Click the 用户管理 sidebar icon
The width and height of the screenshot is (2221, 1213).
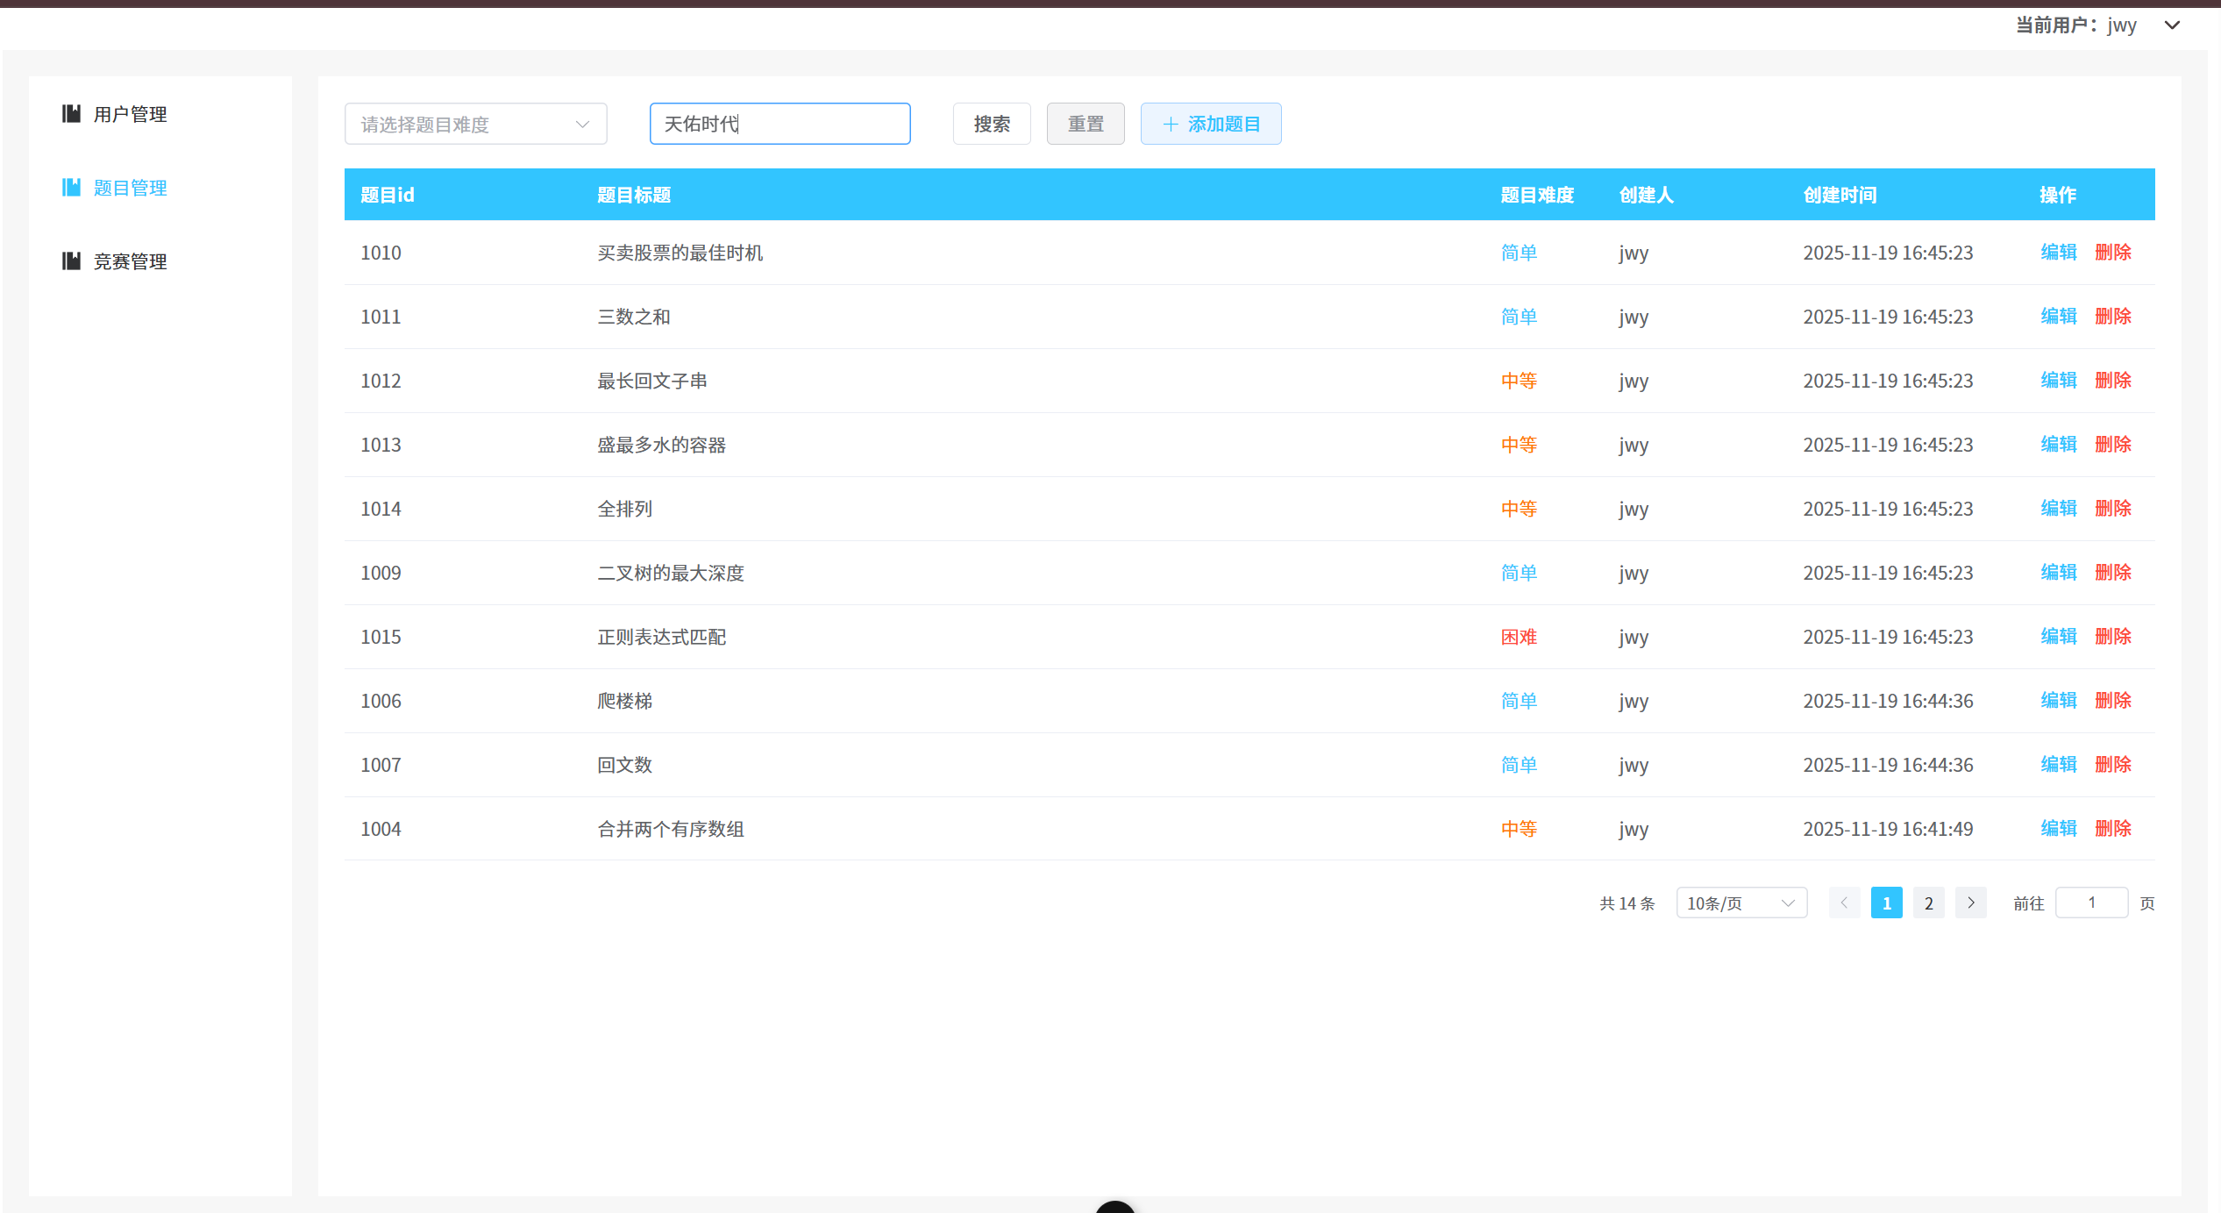click(x=71, y=113)
